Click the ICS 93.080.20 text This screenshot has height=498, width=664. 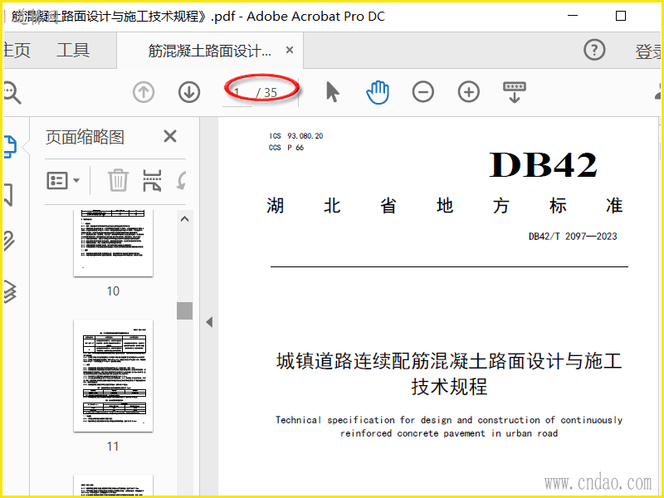click(x=296, y=136)
